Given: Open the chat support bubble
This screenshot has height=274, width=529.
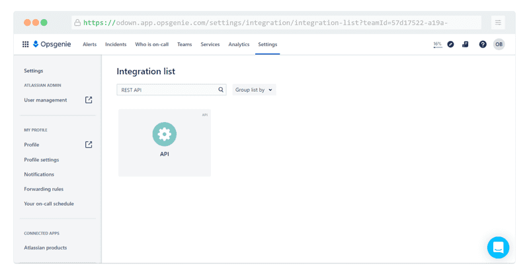Looking at the screenshot, I should click(x=498, y=248).
